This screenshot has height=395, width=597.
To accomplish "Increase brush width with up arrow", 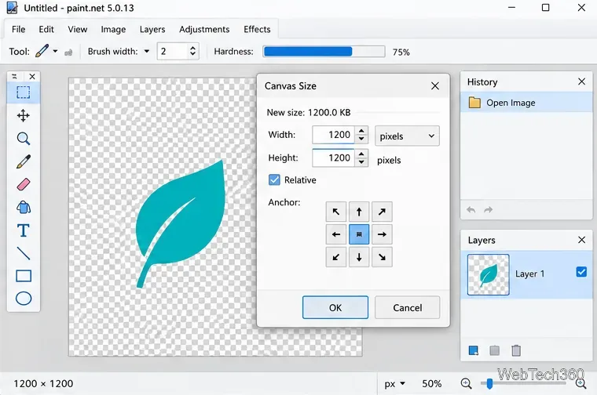I will [x=192, y=48].
